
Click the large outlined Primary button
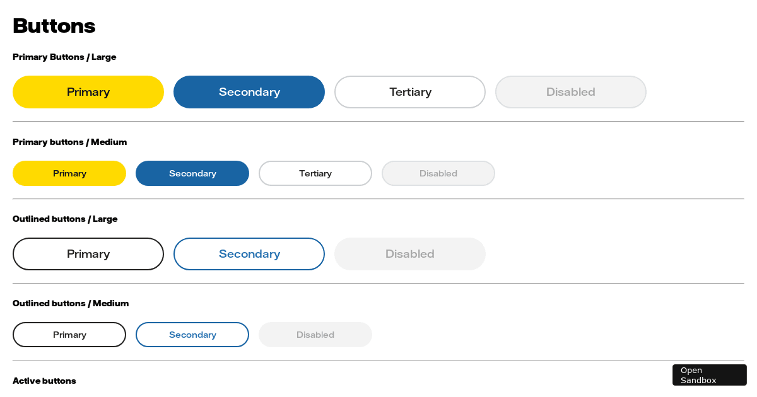click(x=88, y=254)
